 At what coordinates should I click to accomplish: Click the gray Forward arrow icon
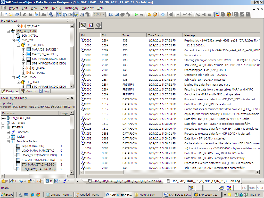coord(142,14)
